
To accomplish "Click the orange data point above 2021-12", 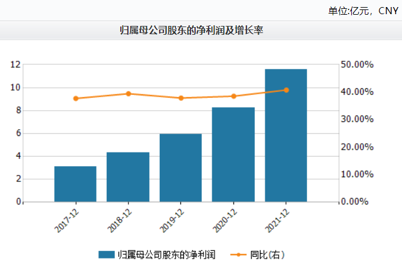I will point(286,90).
